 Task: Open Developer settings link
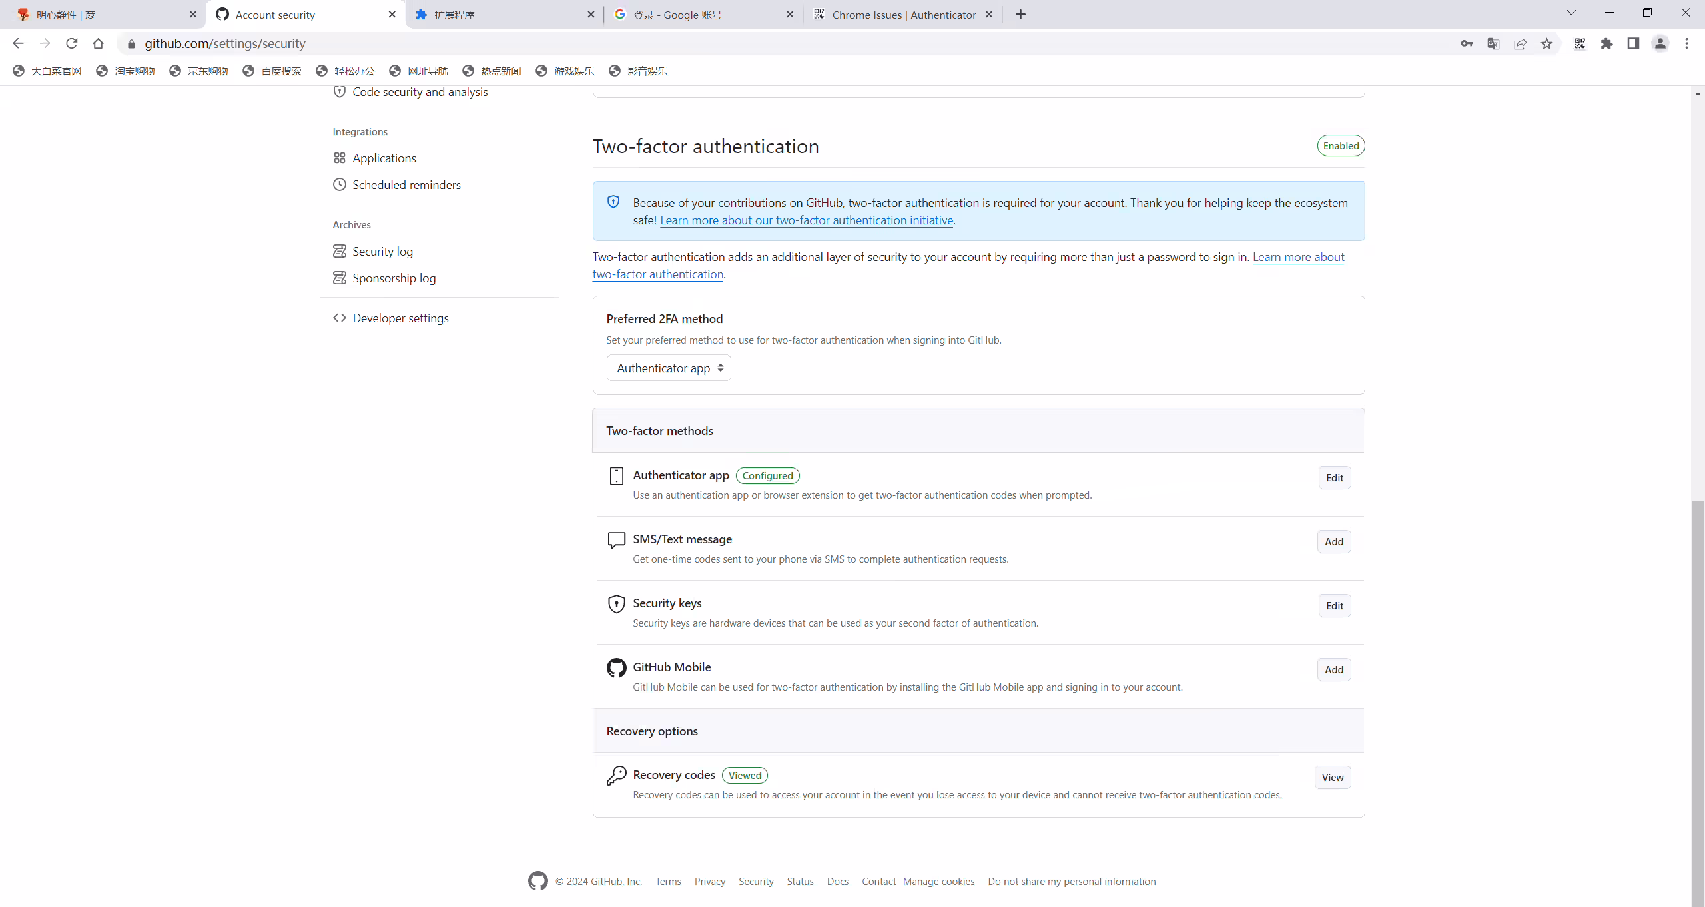pyautogui.click(x=400, y=318)
